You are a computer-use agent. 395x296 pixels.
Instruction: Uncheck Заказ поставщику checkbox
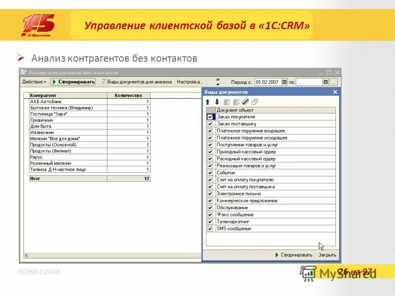point(210,124)
